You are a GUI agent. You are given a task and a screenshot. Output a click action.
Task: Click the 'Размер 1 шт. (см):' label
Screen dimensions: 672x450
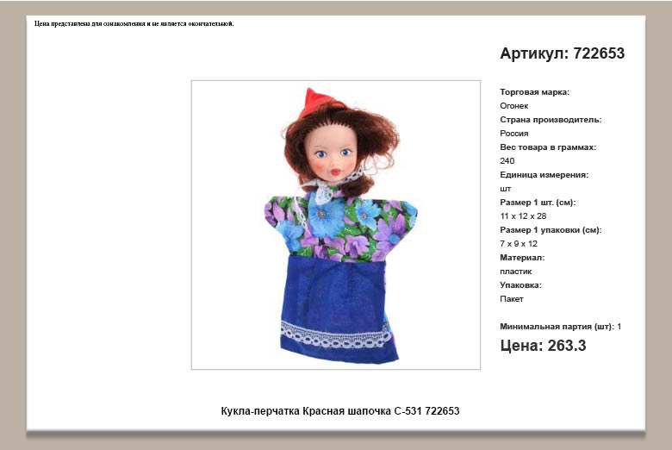pos(538,203)
